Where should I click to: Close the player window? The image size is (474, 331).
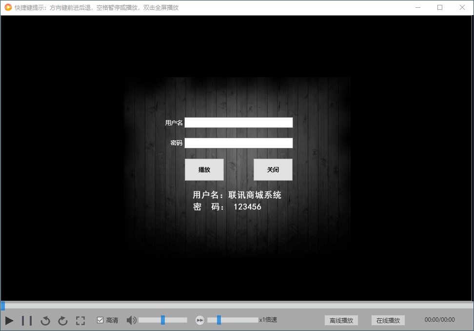click(462, 7)
